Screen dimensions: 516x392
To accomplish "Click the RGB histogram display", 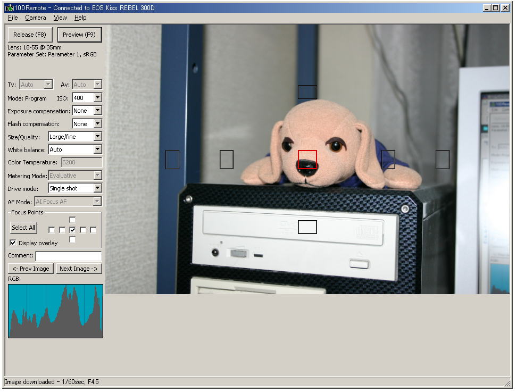I will (55, 311).
